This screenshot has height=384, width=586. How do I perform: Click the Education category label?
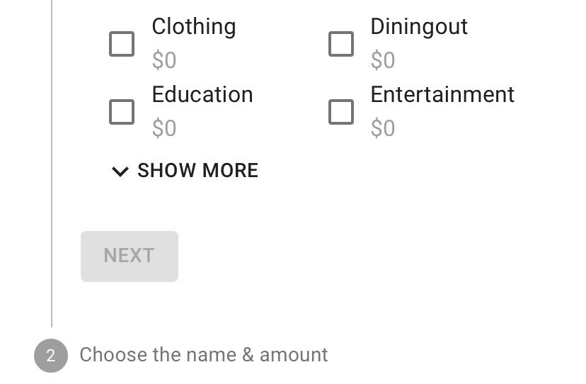[x=202, y=95]
